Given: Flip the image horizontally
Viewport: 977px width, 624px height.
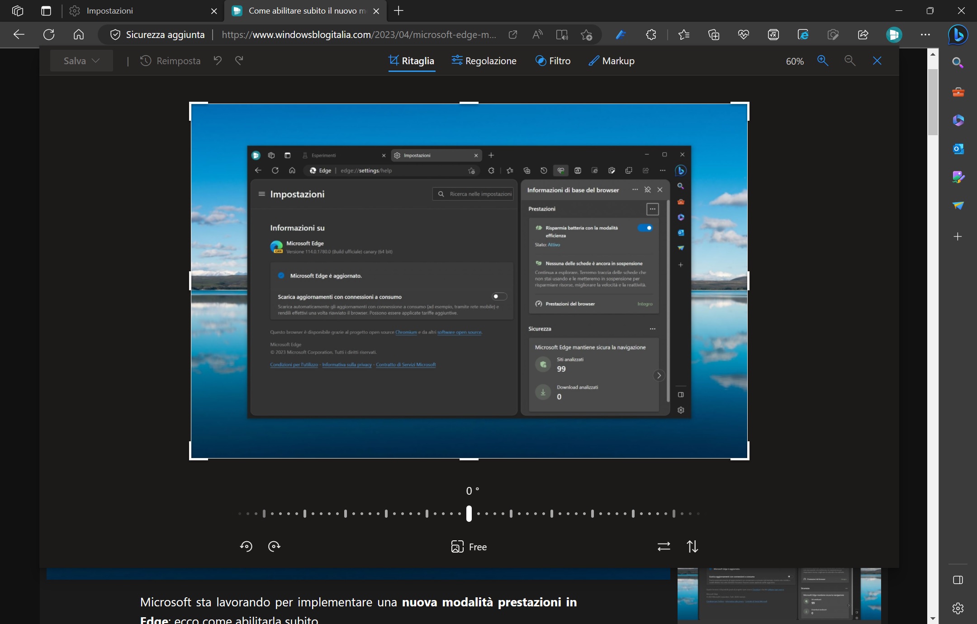Looking at the screenshot, I should pos(664,547).
